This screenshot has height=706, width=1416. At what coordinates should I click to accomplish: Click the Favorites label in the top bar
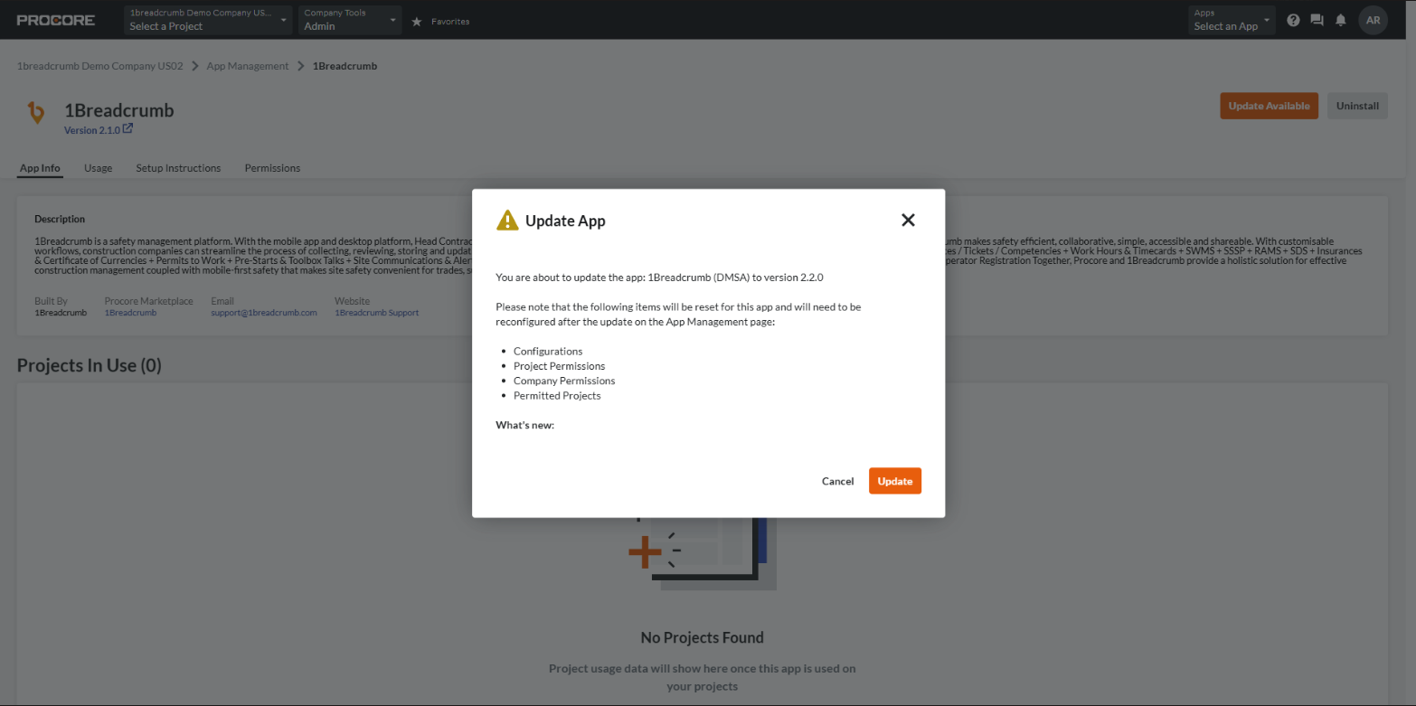(450, 21)
